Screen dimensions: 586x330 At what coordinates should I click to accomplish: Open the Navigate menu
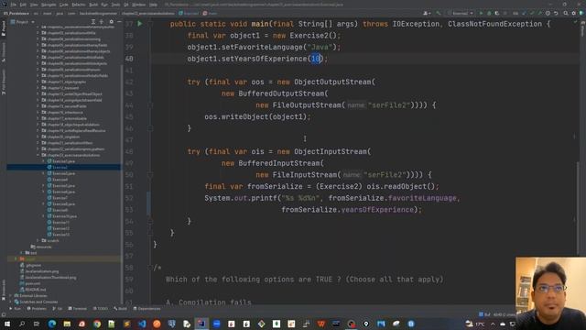49,5
